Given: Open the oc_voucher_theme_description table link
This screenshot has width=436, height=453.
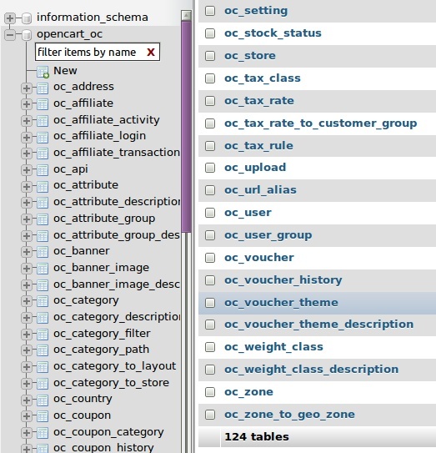Looking at the screenshot, I should [318, 325].
